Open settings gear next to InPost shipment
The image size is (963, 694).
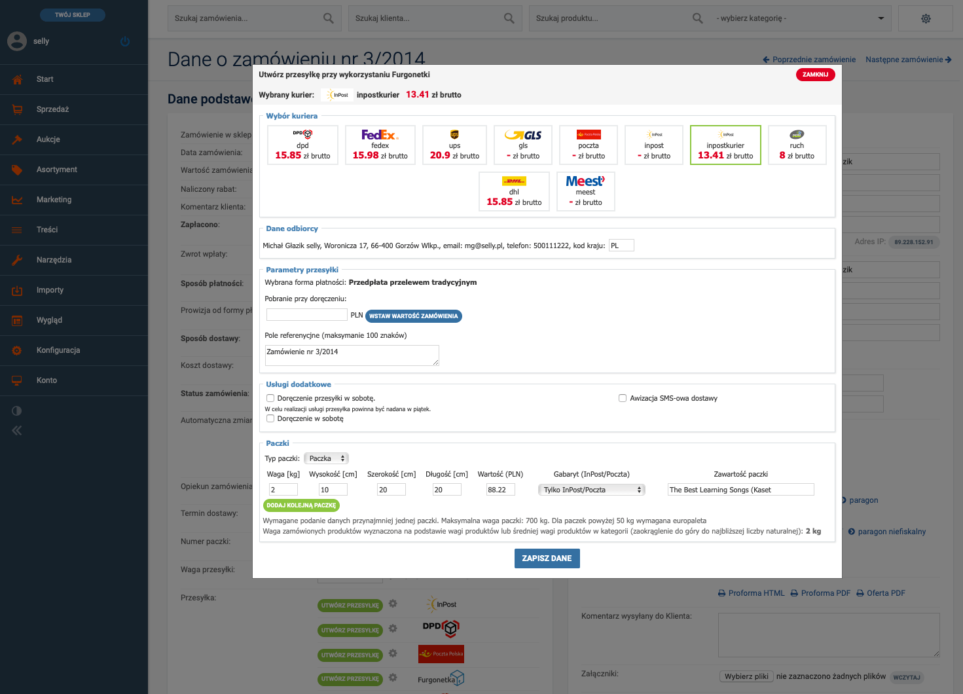click(x=393, y=604)
